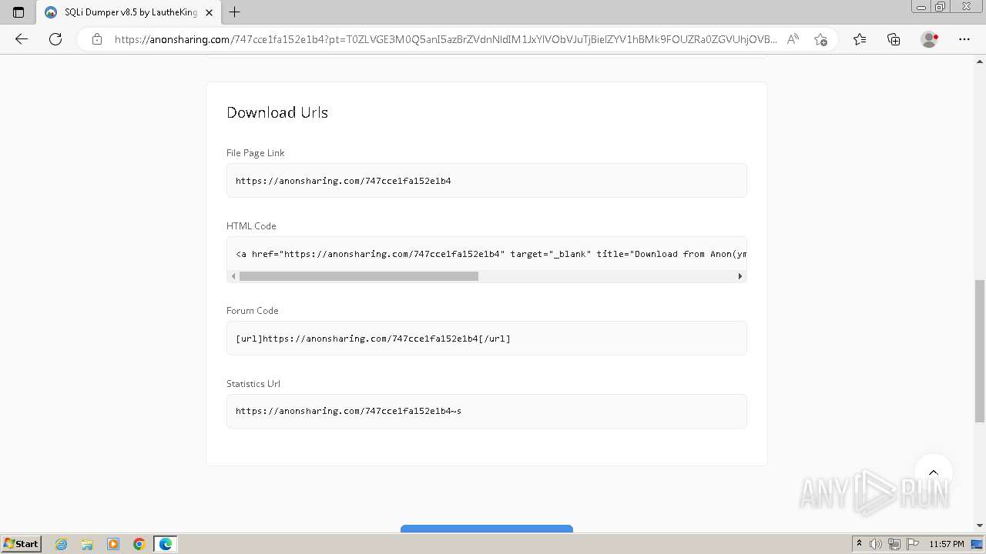The image size is (986, 554).
Task: Add this page to favorites
Action: (x=820, y=39)
